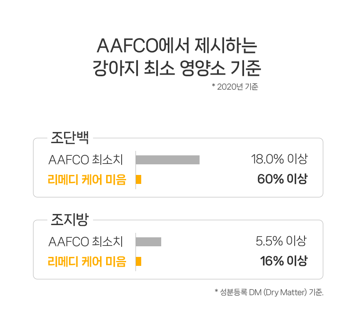Click 'AAFCO 최소치' label under 조단백
This screenshot has height=325, width=351.
(x=85, y=159)
